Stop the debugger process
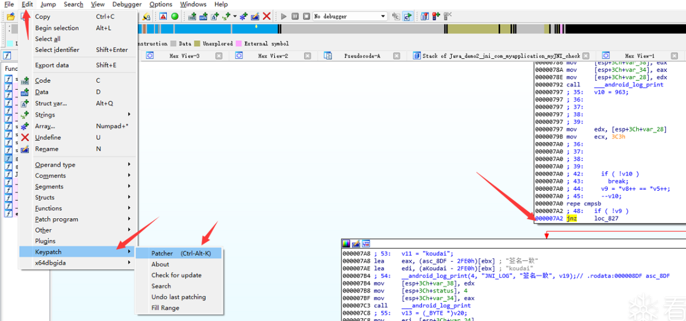 (306, 16)
